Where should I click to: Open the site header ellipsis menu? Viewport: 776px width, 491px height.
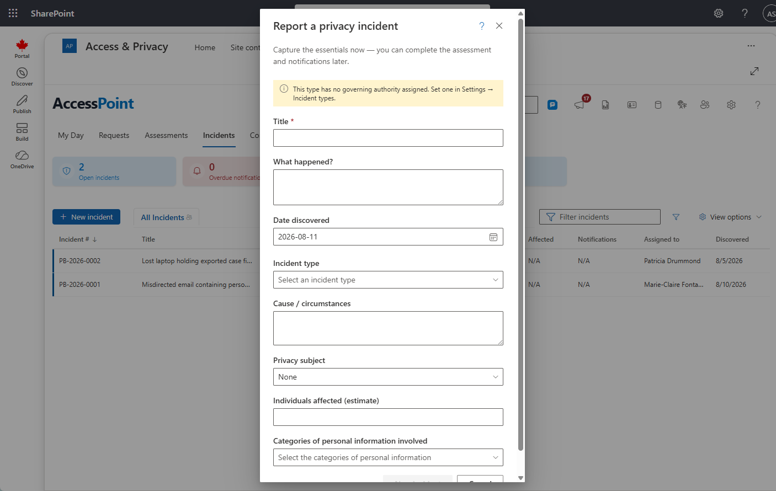[751, 46]
